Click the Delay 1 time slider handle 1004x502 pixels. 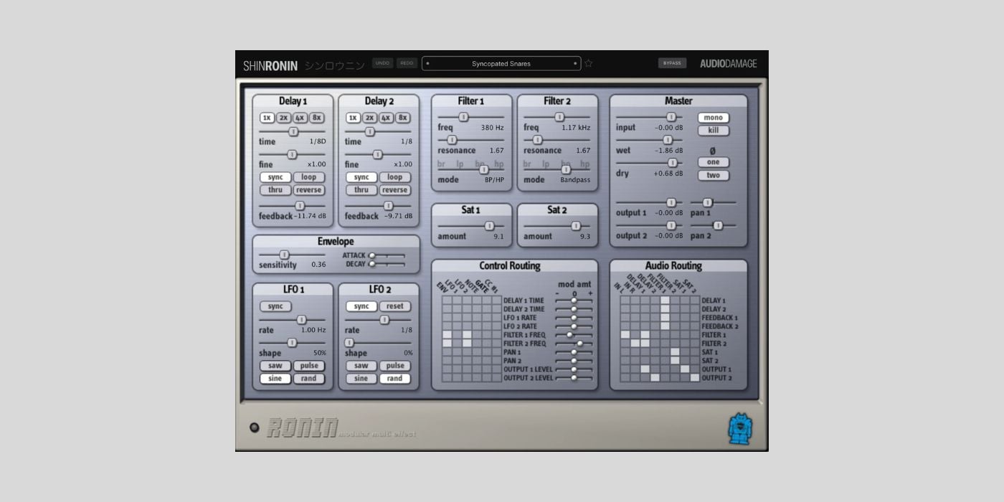click(293, 131)
